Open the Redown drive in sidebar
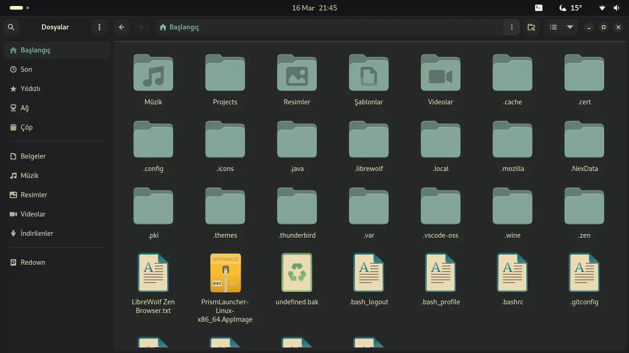629x353 pixels. [x=57, y=262]
